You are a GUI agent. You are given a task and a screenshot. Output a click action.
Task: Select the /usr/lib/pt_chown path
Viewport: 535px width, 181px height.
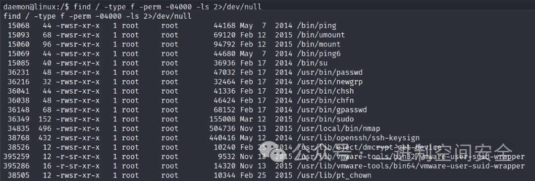(334, 176)
